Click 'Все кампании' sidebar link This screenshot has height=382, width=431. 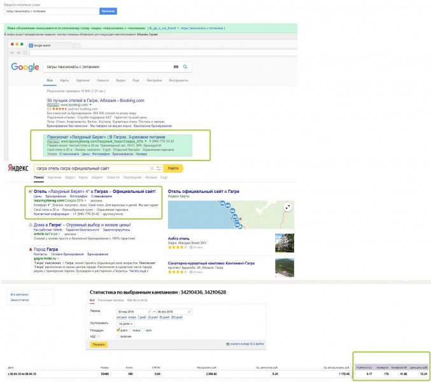point(19,294)
